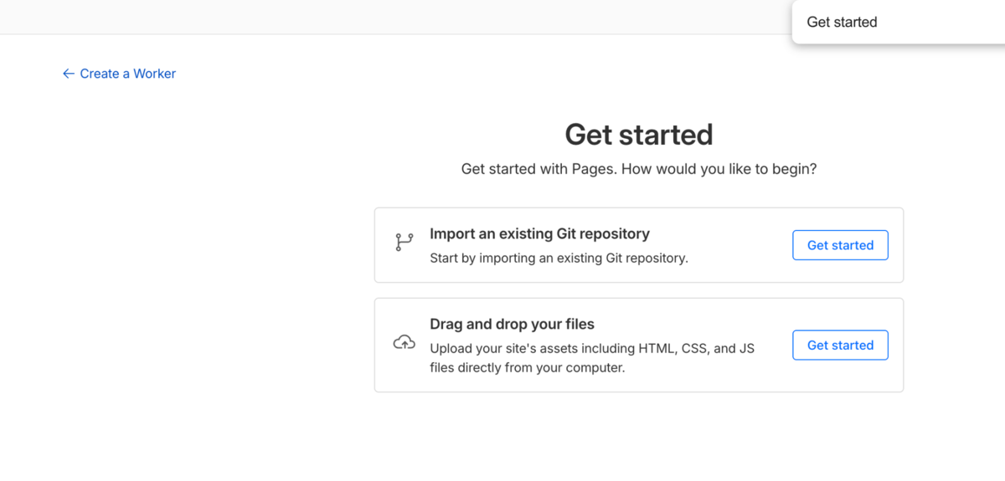Click the cloud upload icon
Viewport: 1005px width, 481px height.
(405, 342)
